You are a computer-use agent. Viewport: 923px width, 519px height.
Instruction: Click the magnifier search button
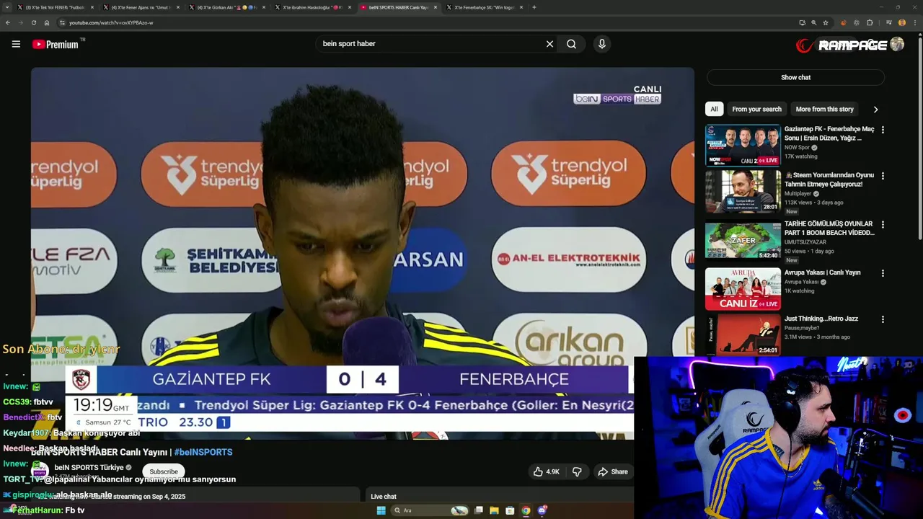571,44
